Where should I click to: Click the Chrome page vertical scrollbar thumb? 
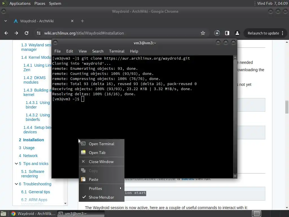coord(287,107)
